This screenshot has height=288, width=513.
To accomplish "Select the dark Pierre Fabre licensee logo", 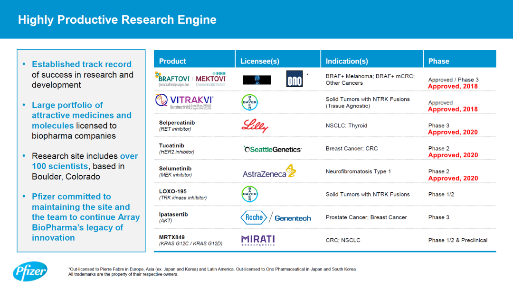I will [257, 80].
